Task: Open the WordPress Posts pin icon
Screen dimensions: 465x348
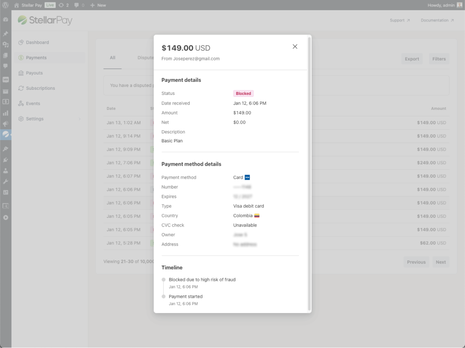Action: coord(6,34)
